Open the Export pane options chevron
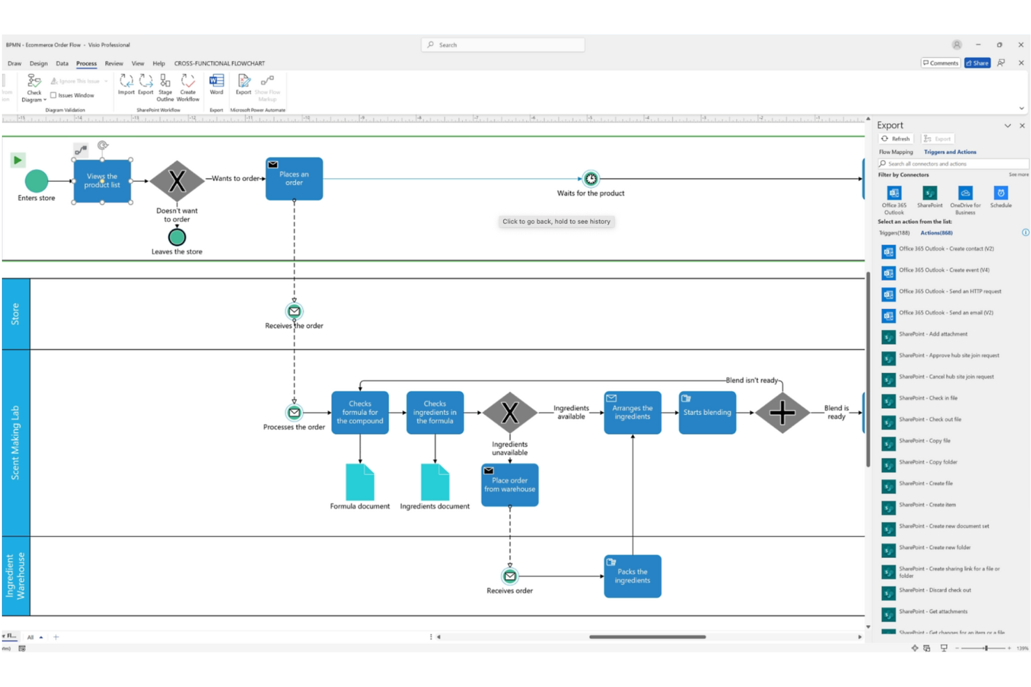Image resolution: width=1031 pixels, height=687 pixels. [1007, 126]
